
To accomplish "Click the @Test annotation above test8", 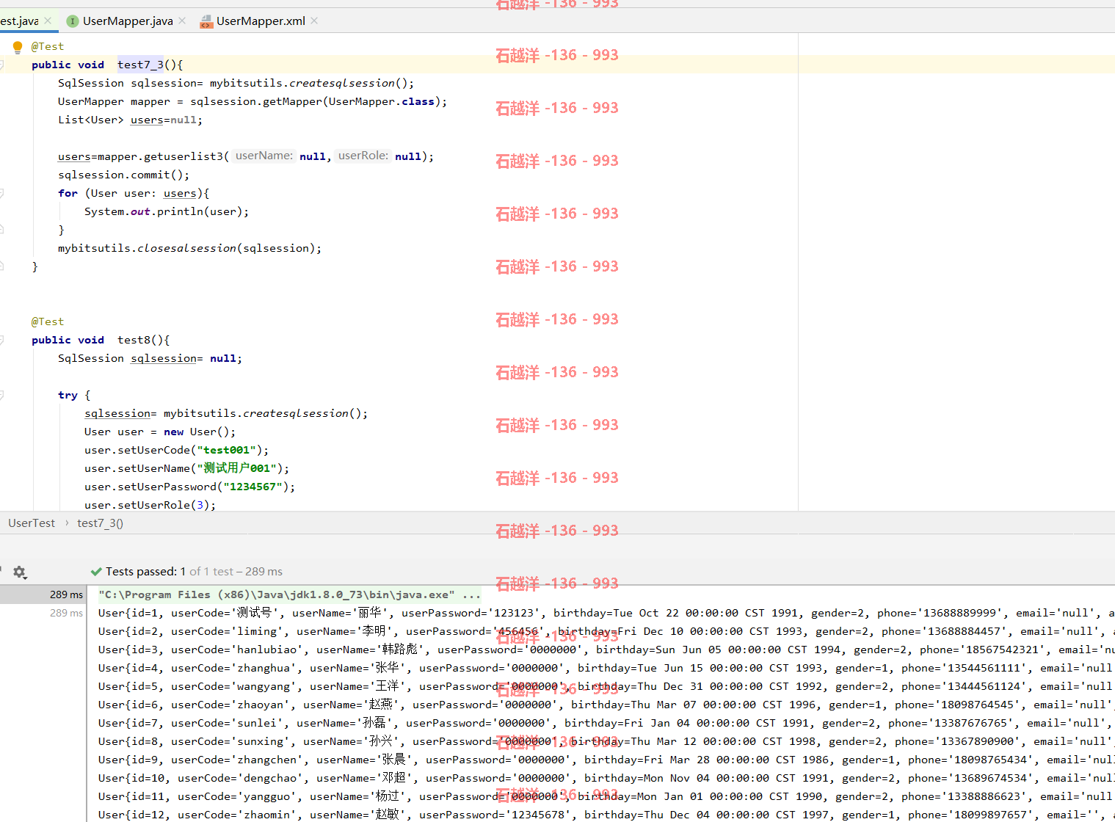I will (48, 321).
